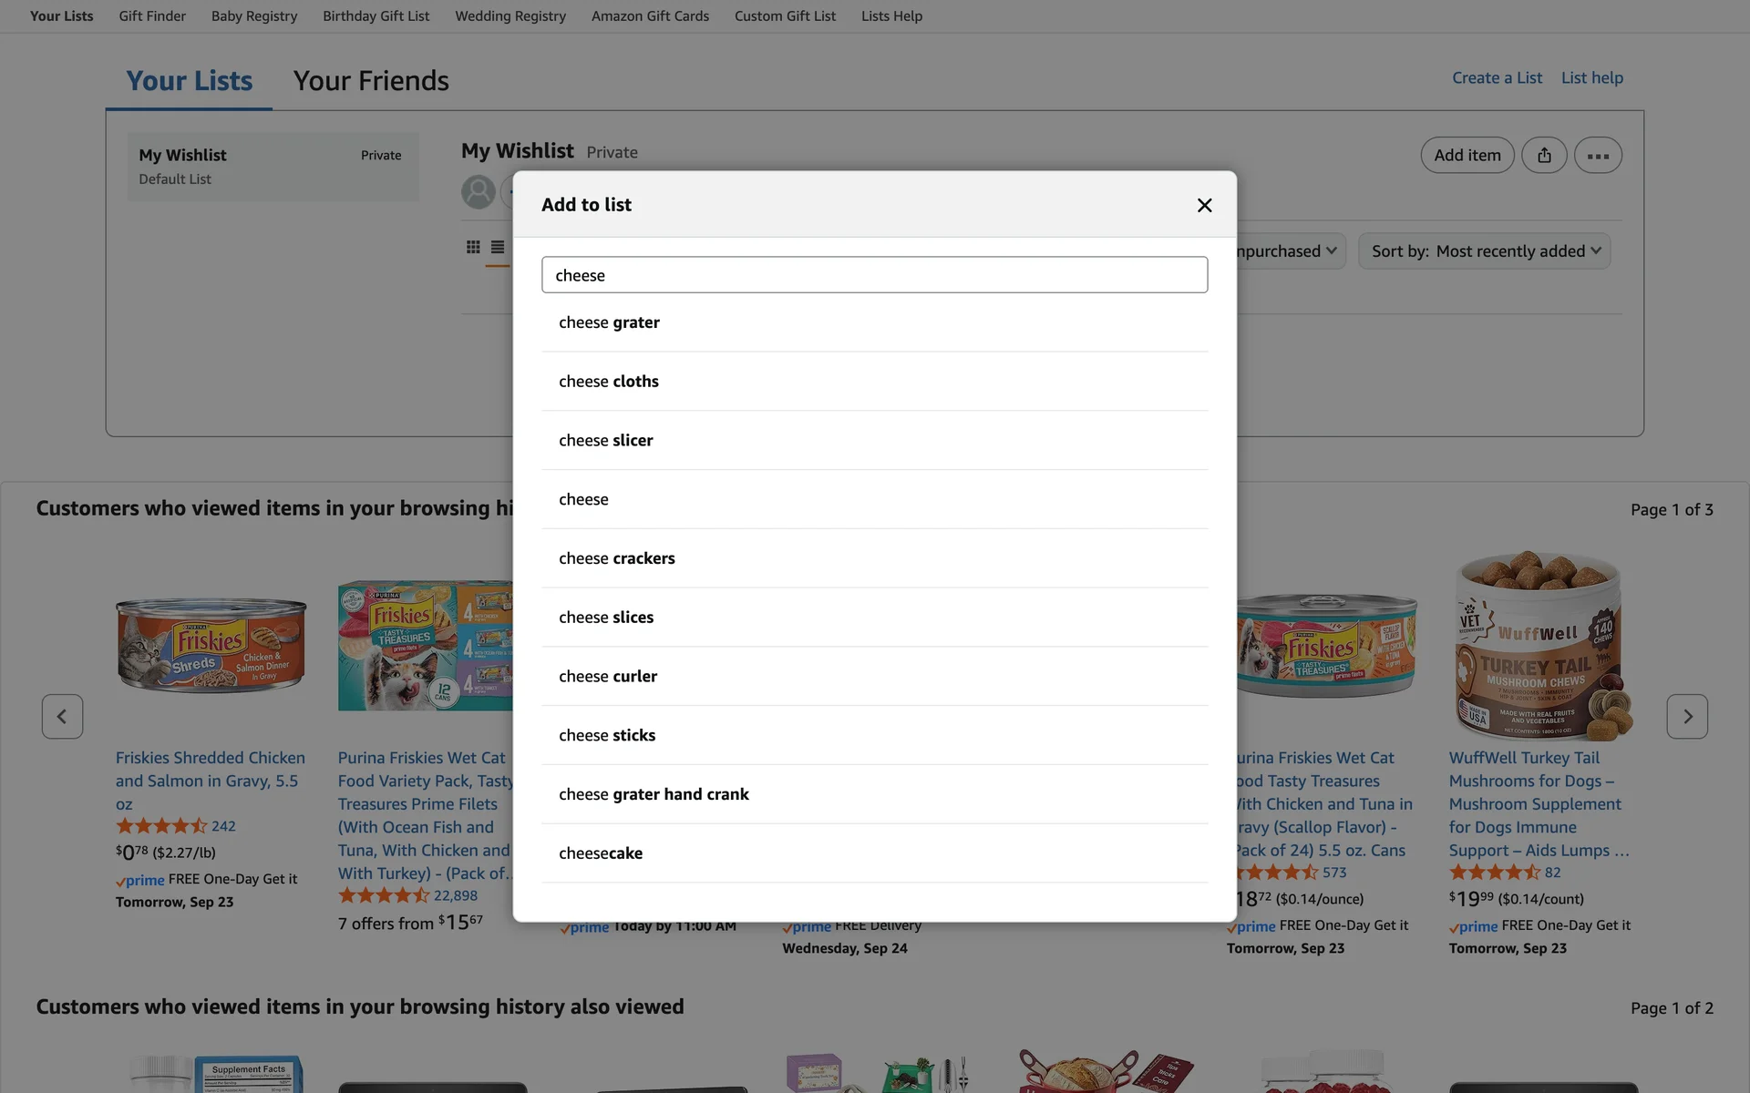Image resolution: width=1750 pixels, height=1093 pixels.
Task: Open the Friskies Shreds can thumbnail
Action: 211,647
